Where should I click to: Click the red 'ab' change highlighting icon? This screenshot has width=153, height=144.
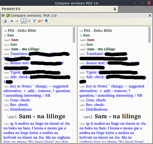tap(39, 21)
